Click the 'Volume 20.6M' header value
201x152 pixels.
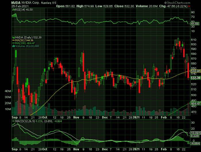pyautogui.click(x=146, y=6)
